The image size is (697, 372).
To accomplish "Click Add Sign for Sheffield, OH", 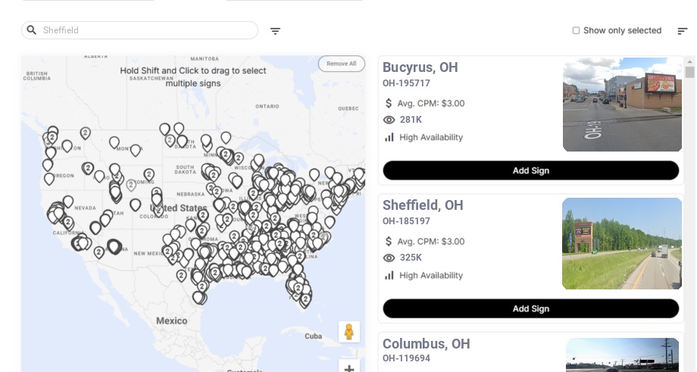I will click(x=530, y=308).
